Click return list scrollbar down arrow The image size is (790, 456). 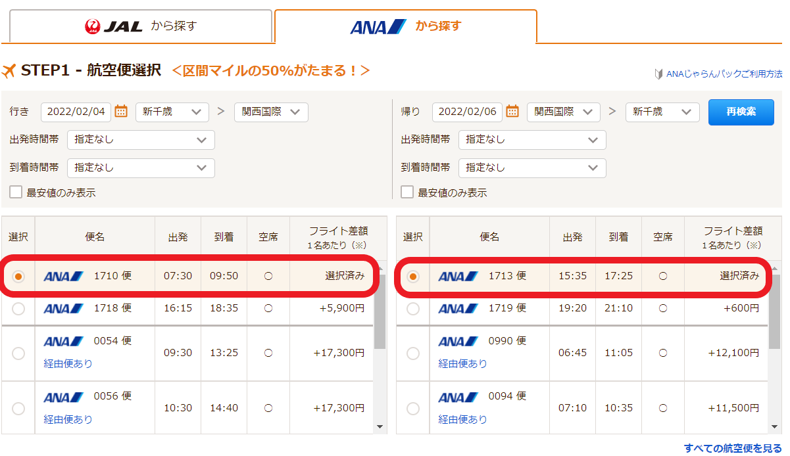coord(775,427)
